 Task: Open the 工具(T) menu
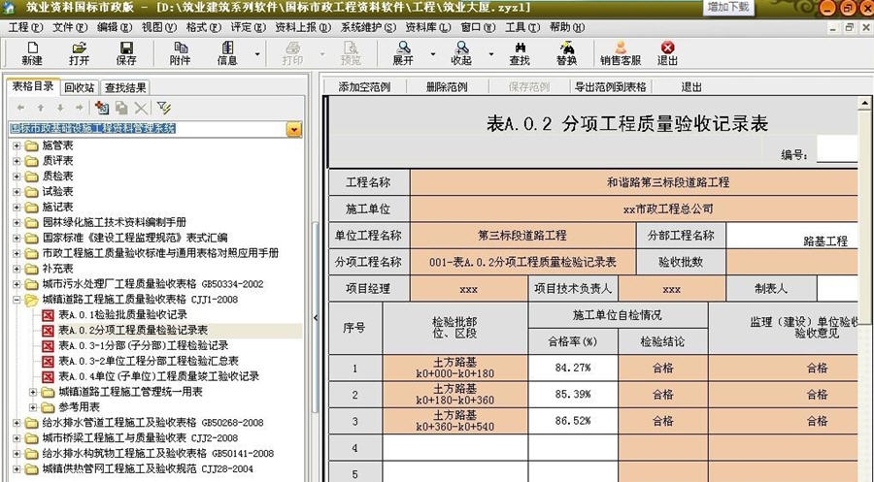[522, 27]
